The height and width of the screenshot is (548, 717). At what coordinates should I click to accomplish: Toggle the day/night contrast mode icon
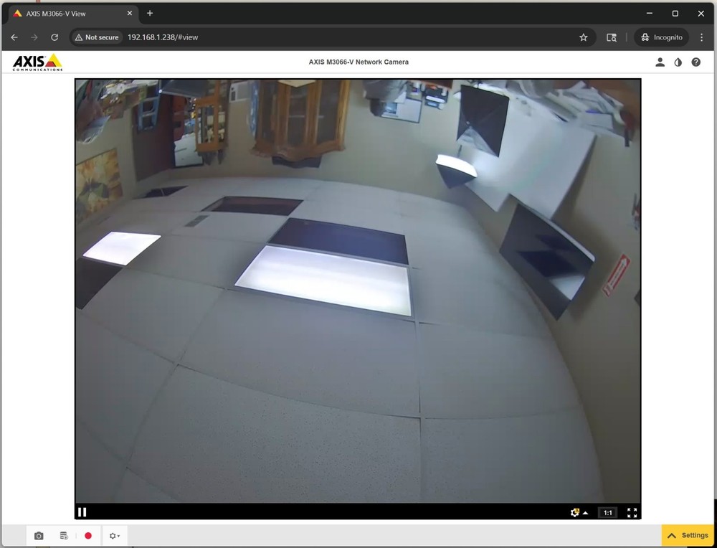click(x=678, y=62)
